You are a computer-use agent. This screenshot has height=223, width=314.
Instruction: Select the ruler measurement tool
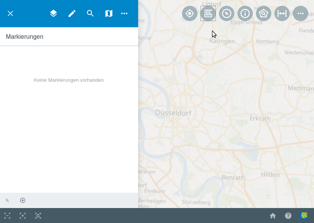pos(208,13)
